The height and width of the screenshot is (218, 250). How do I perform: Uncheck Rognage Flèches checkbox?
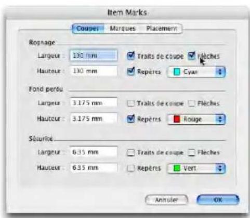[x=192, y=56]
